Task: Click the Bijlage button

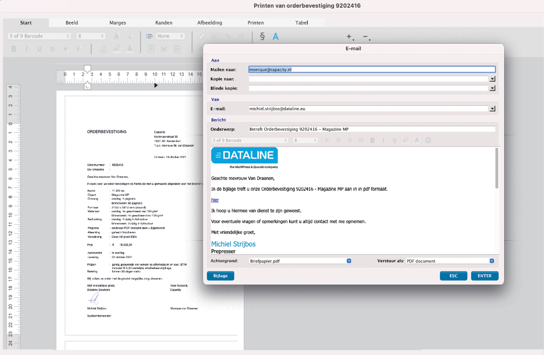Action: (220, 276)
